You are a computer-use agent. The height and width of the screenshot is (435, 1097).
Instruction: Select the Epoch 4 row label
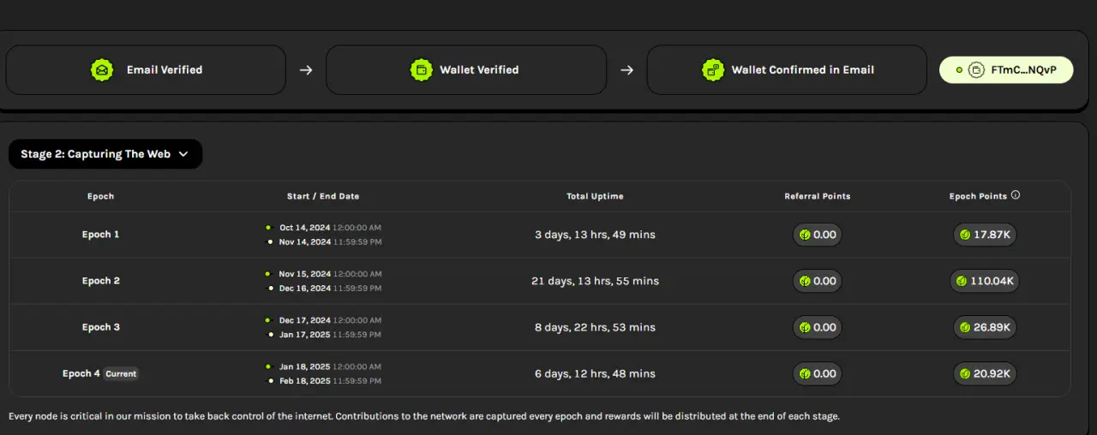[81, 373]
